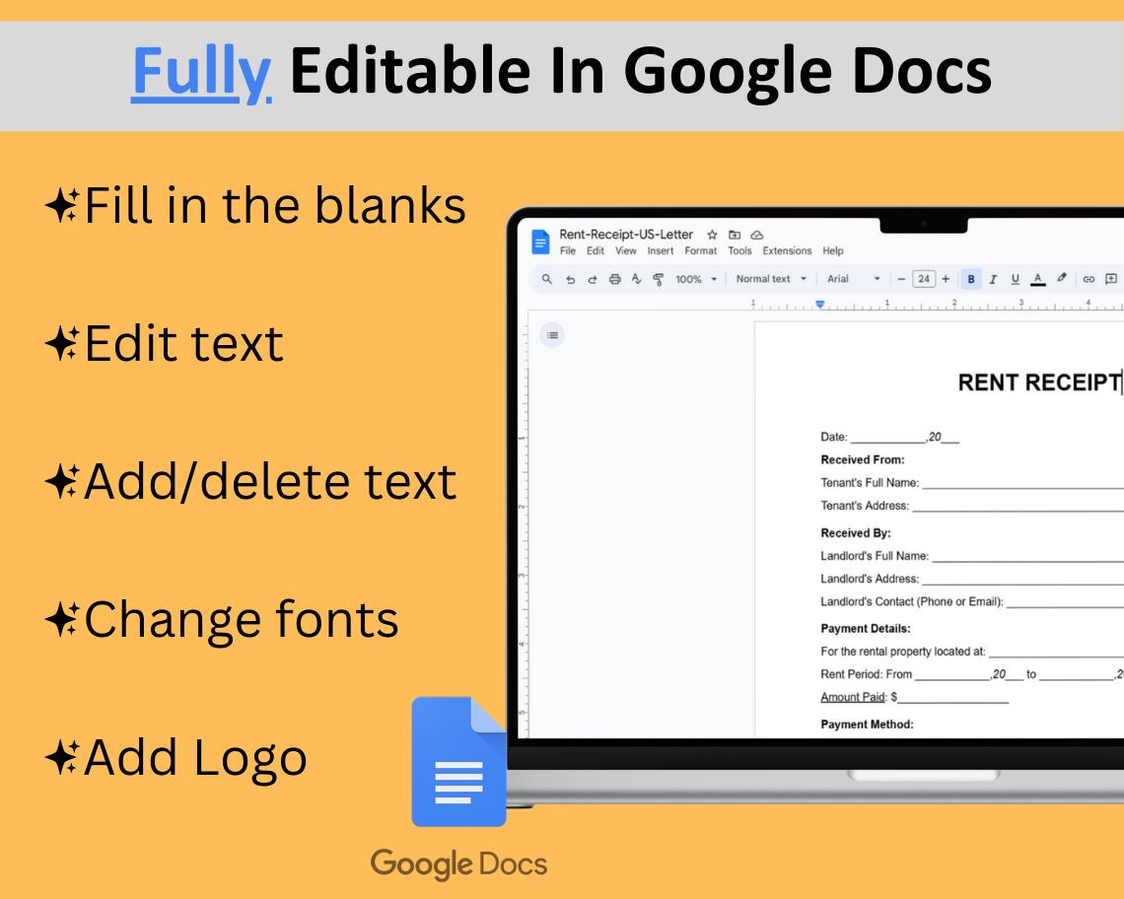Click the 'Received By:' text
The width and height of the screenshot is (1124, 899).
856,533
